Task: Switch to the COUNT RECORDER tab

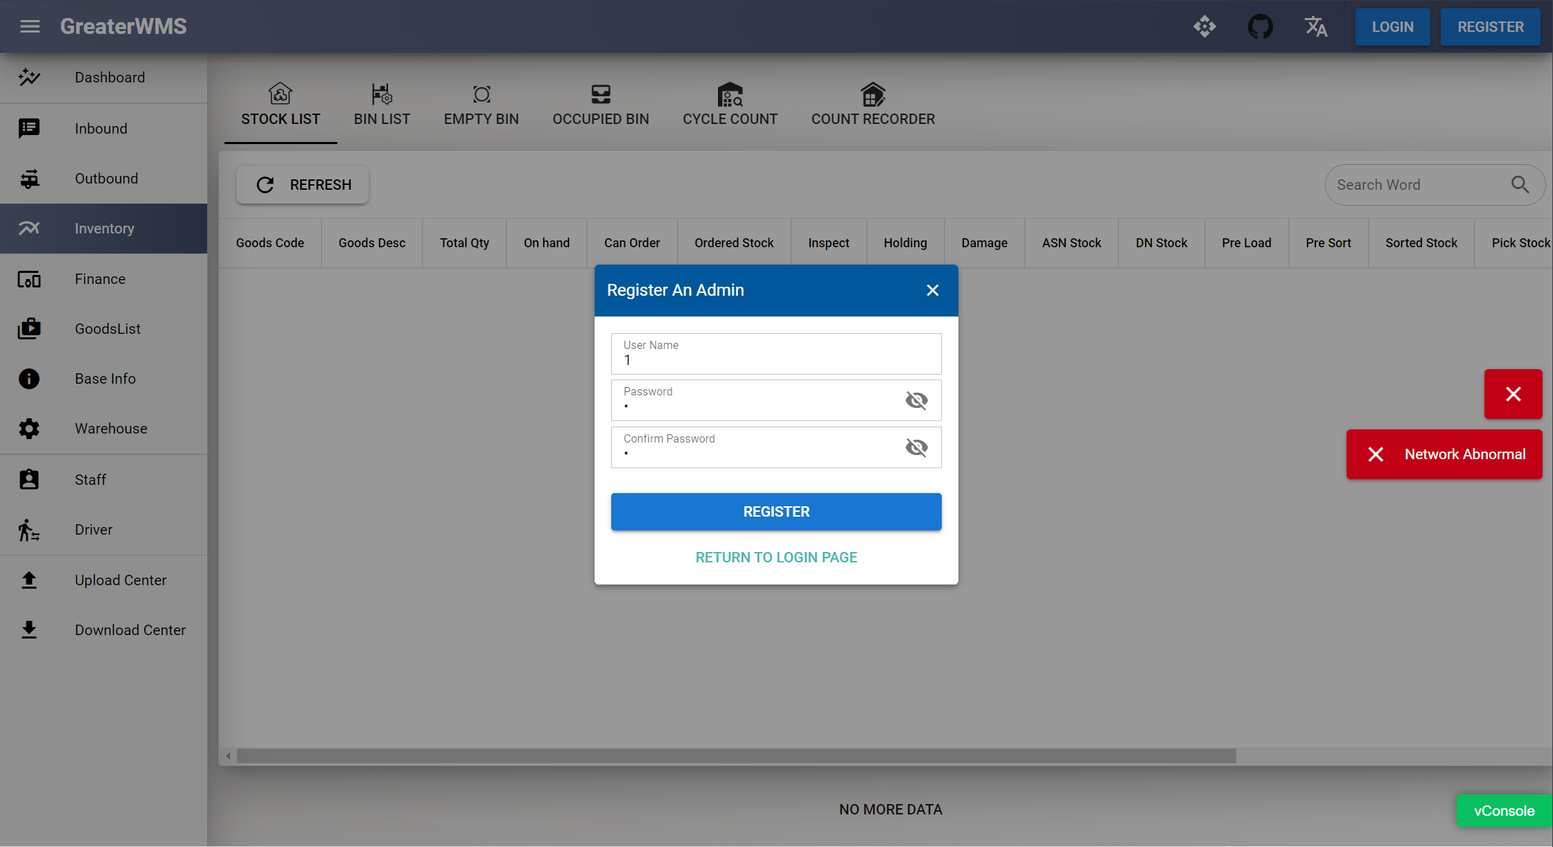Action: click(x=873, y=106)
